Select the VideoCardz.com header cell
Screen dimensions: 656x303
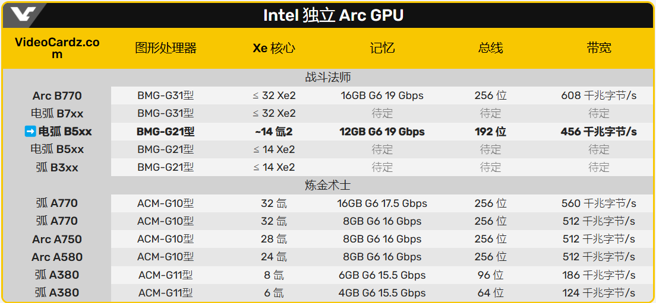click(x=57, y=48)
